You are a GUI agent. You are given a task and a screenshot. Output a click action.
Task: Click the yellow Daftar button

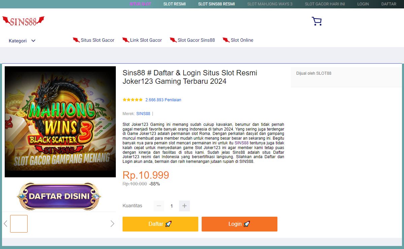(160, 224)
